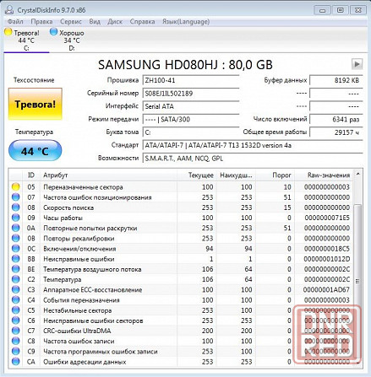Click the Текущее column header
This screenshot has width=371, height=377.
pyautogui.click(x=196, y=175)
